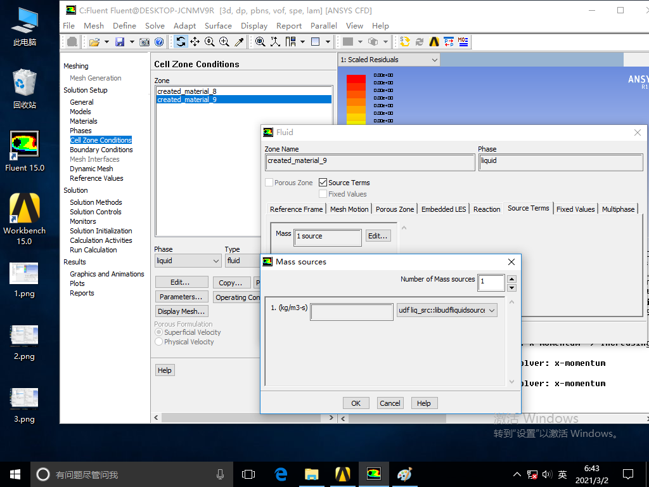Image resolution: width=649 pixels, height=487 pixels.
Task: Open Solution Initialization in the tree
Action: pyautogui.click(x=101, y=231)
